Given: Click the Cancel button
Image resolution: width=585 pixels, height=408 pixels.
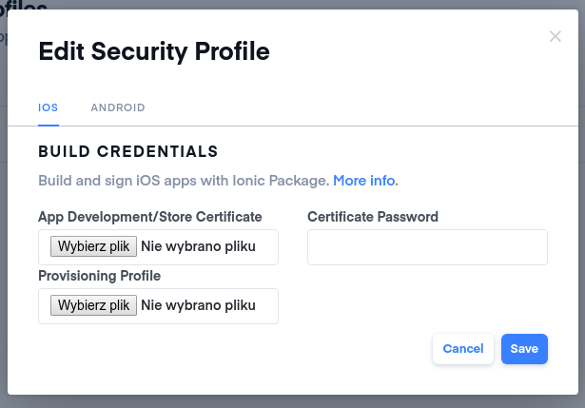Looking at the screenshot, I should click(463, 349).
